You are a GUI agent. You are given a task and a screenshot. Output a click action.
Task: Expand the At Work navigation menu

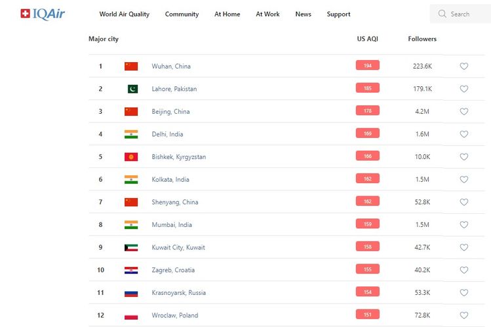coord(267,14)
